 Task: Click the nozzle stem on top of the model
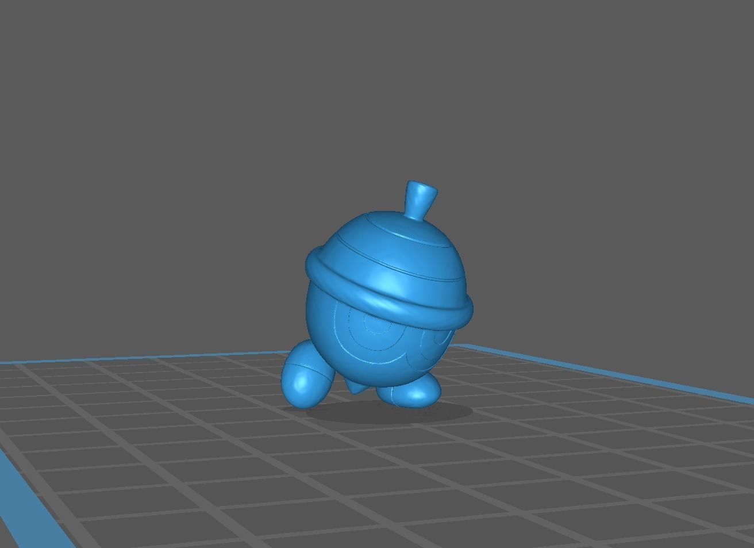click(x=421, y=201)
